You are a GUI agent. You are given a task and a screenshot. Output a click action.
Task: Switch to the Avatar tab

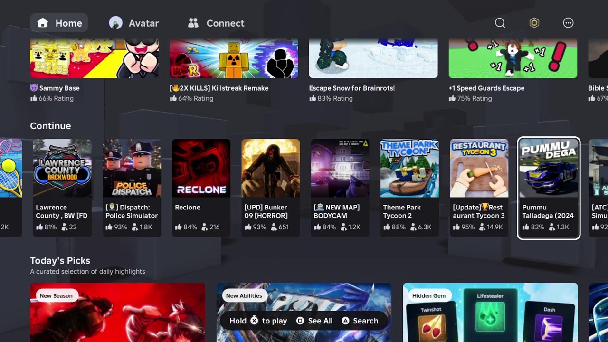pyautogui.click(x=134, y=23)
